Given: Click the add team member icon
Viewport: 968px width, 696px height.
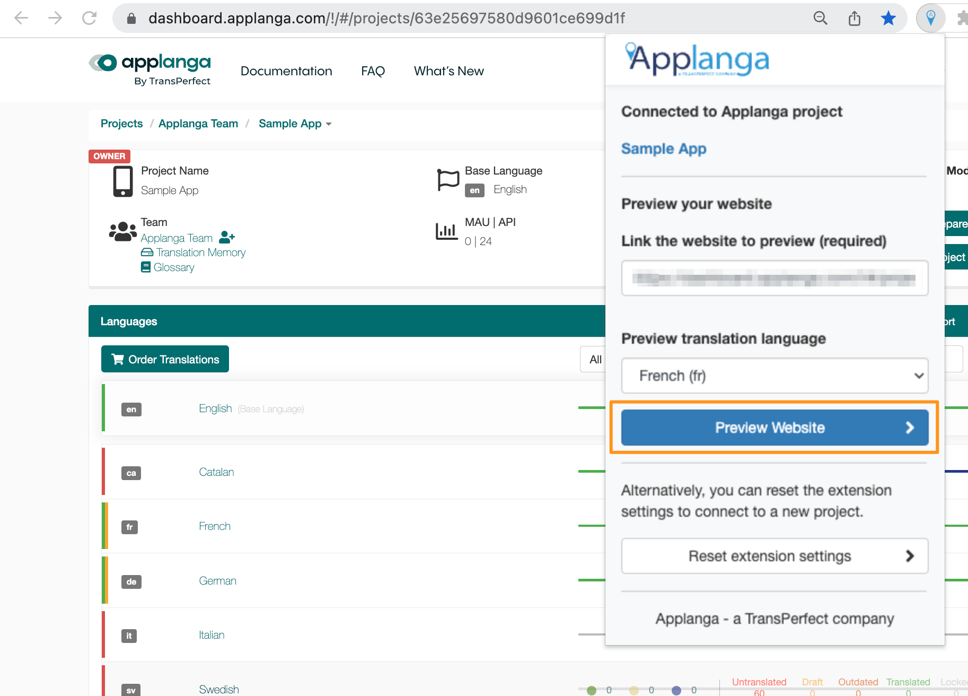Looking at the screenshot, I should pyautogui.click(x=227, y=237).
